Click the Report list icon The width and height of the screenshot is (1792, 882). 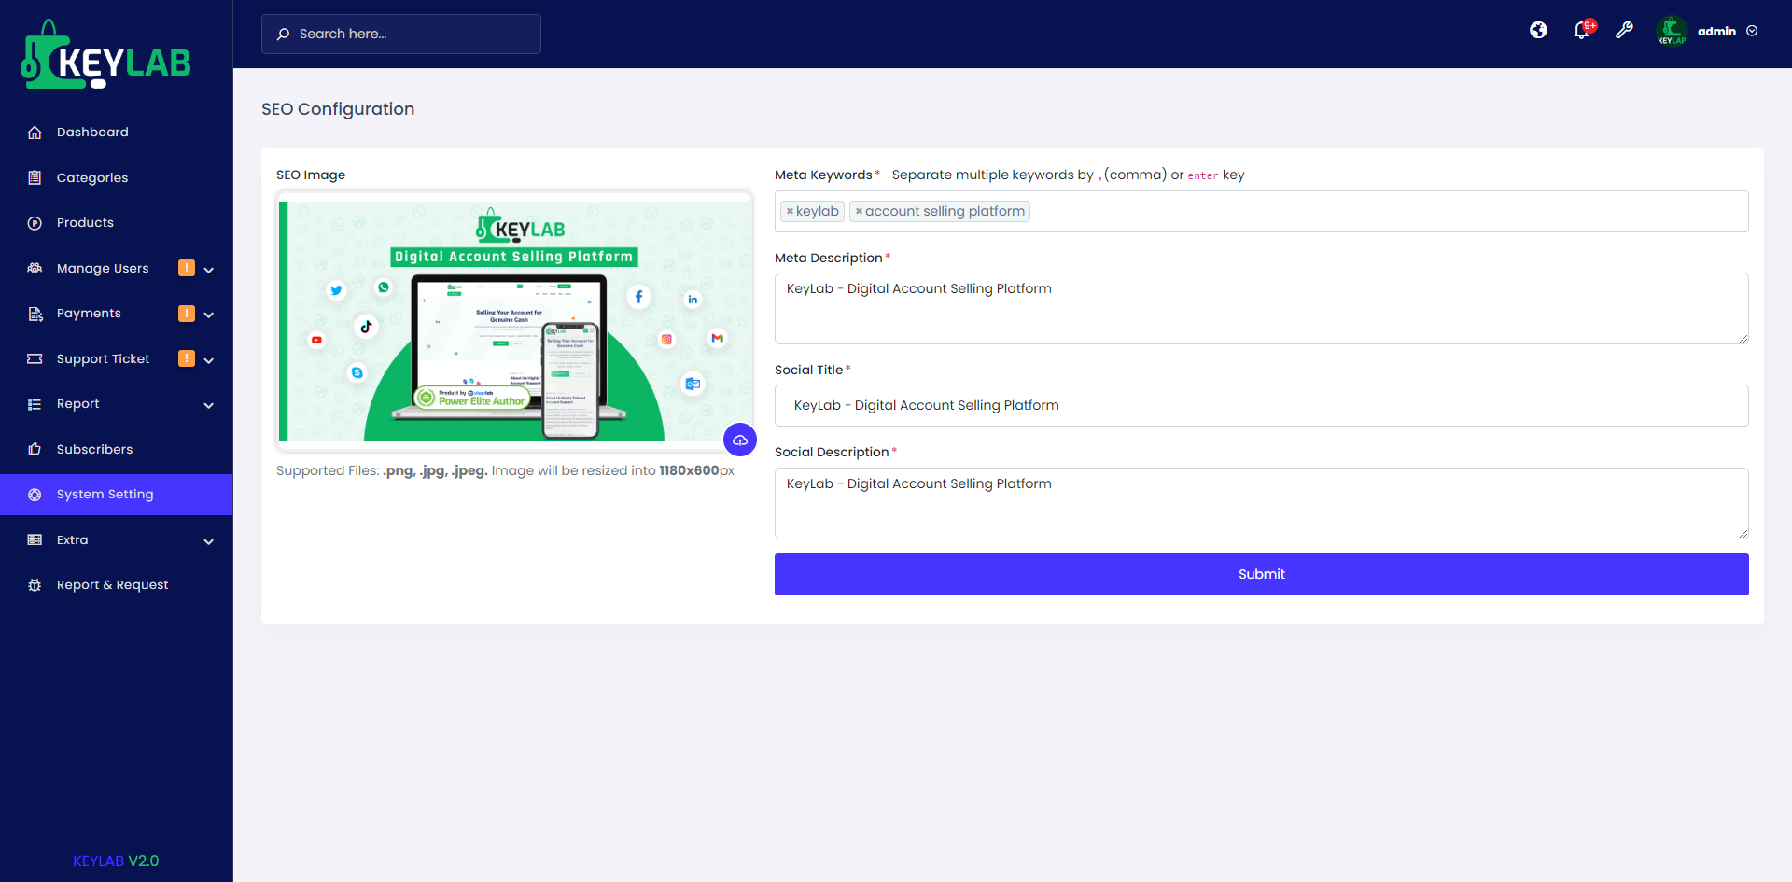pos(35,404)
